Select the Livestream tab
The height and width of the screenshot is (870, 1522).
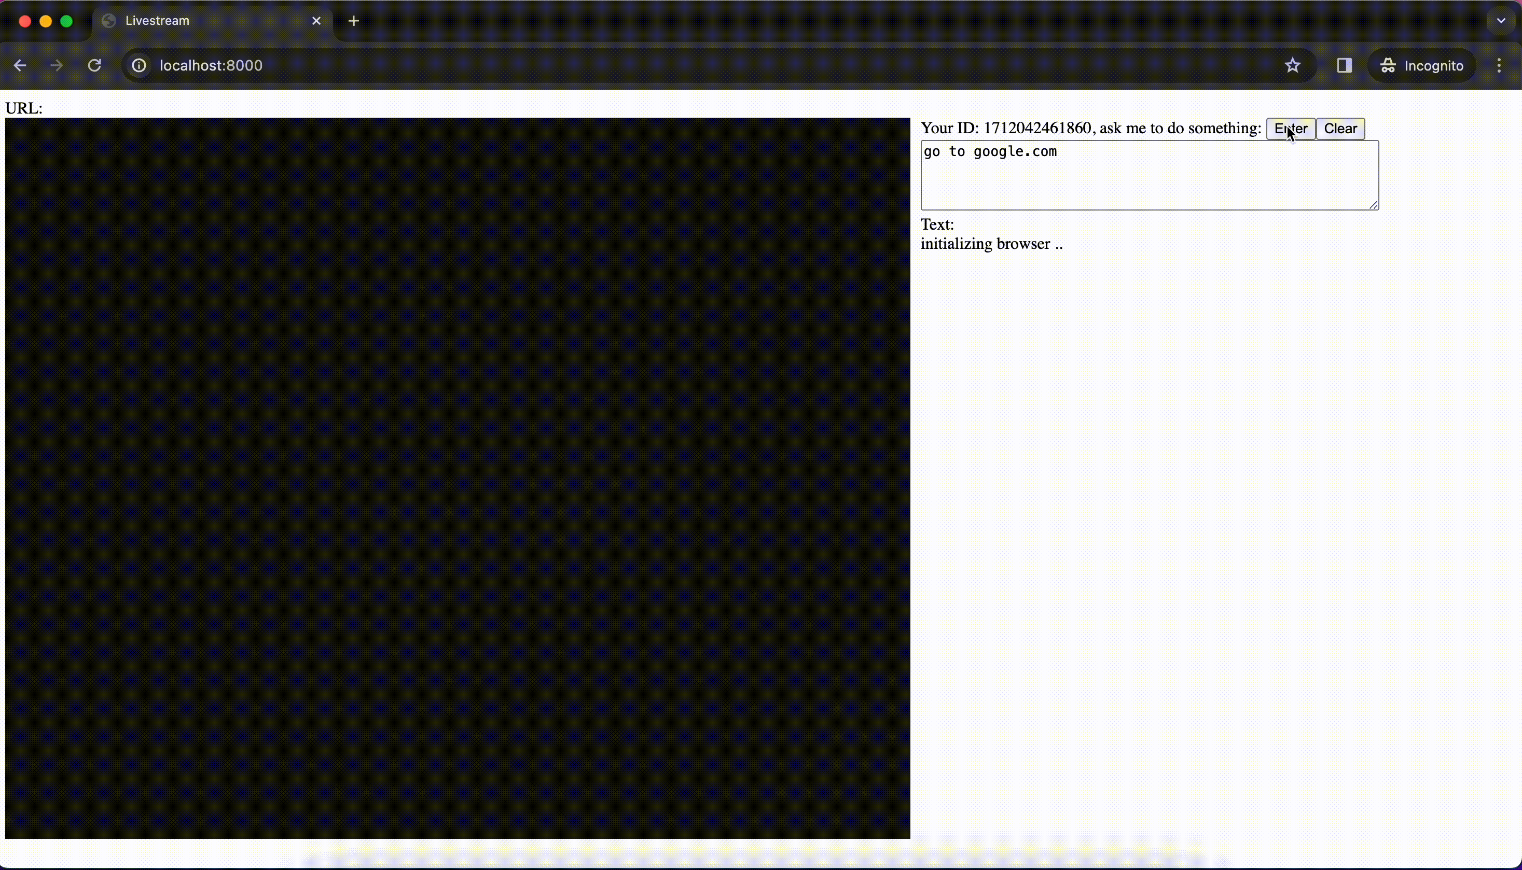click(x=203, y=21)
